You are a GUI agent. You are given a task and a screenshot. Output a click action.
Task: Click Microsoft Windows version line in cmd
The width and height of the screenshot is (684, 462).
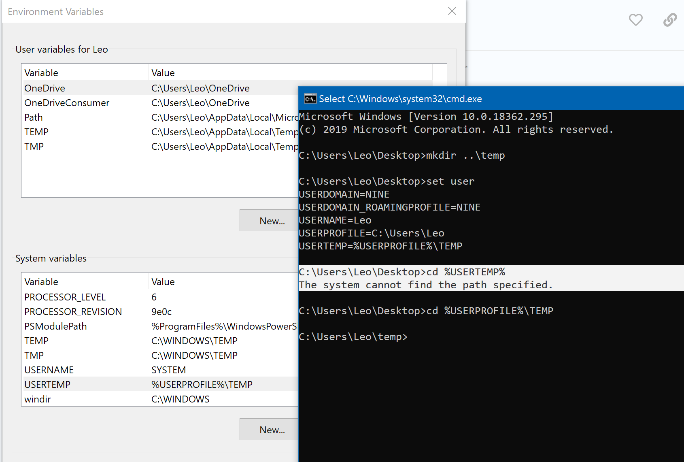pyautogui.click(x=426, y=116)
